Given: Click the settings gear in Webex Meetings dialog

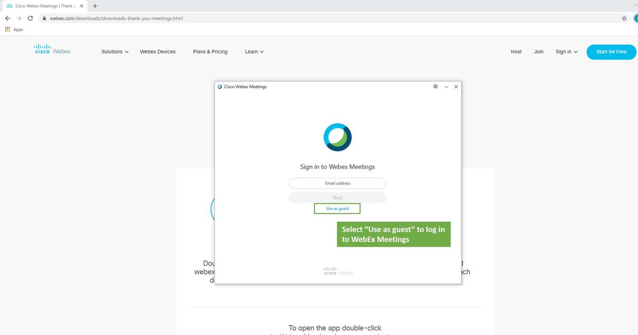Looking at the screenshot, I should [x=435, y=87].
